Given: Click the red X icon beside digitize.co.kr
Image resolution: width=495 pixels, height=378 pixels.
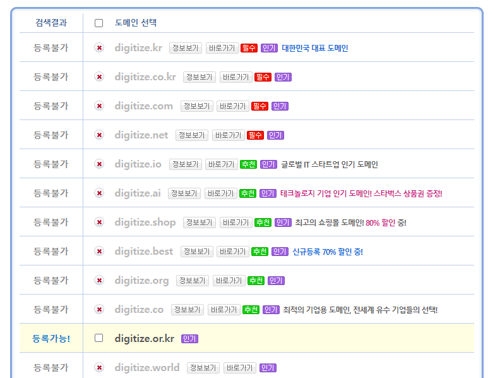Looking at the screenshot, I should pyautogui.click(x=99, y=77).
